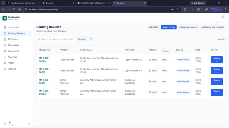The width and height of the screenshot is (229, 128).
Task: Bookmark this page with the star
Action: tap(178, 9)
